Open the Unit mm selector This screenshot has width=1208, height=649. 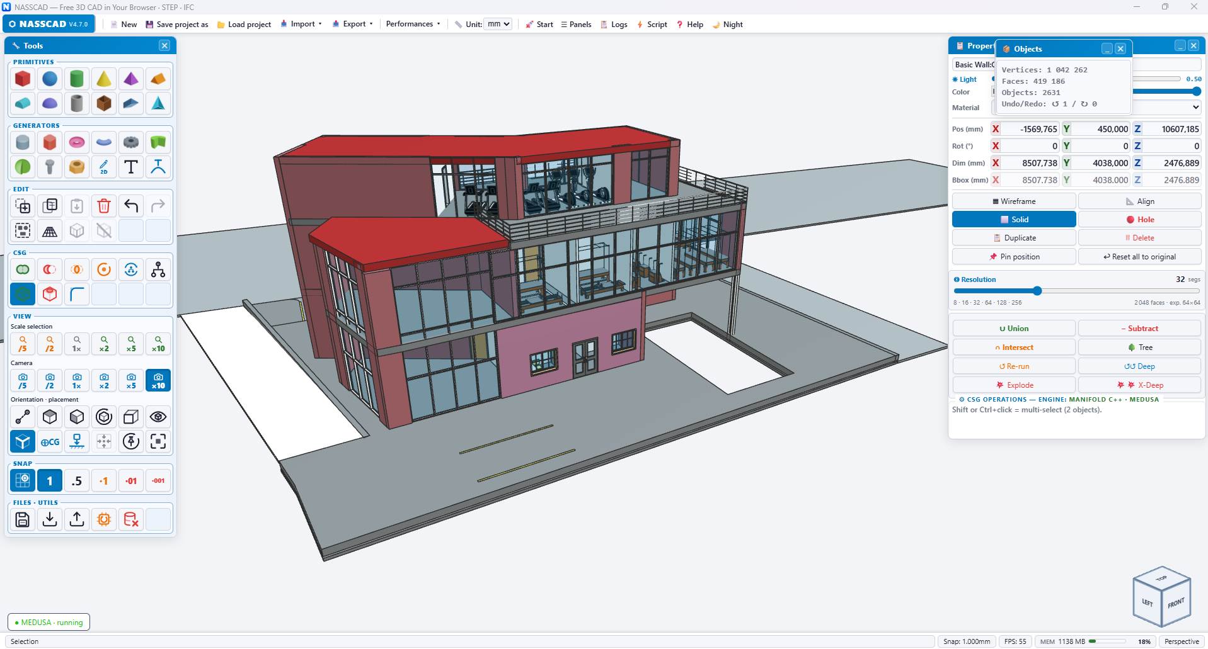coord(497,24)
